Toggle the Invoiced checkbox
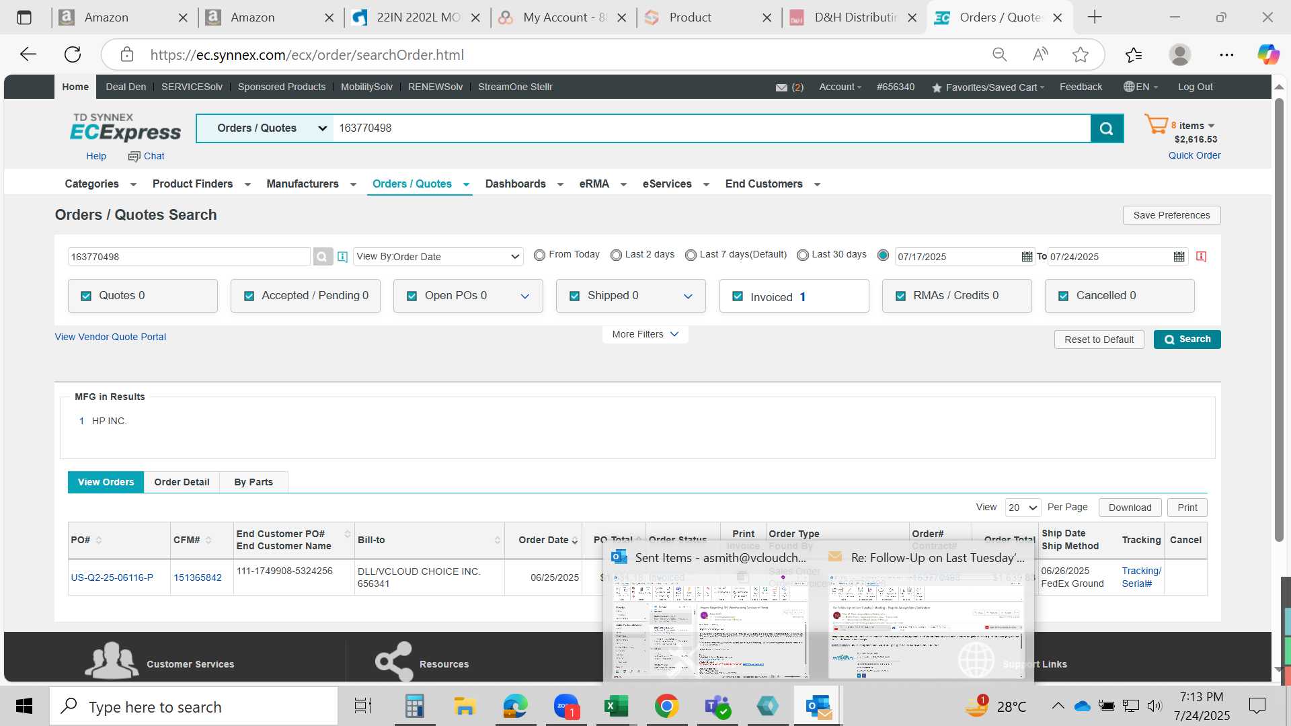The height and width of the screenshot is (726, 1291). [x=738, y=296]
